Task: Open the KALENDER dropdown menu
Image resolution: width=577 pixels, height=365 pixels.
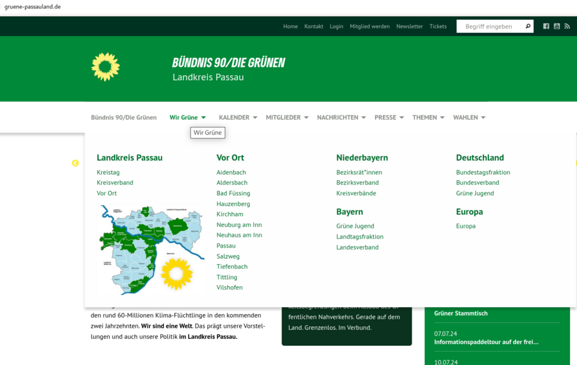Action: pyautogui.click(x=238, y=117)
